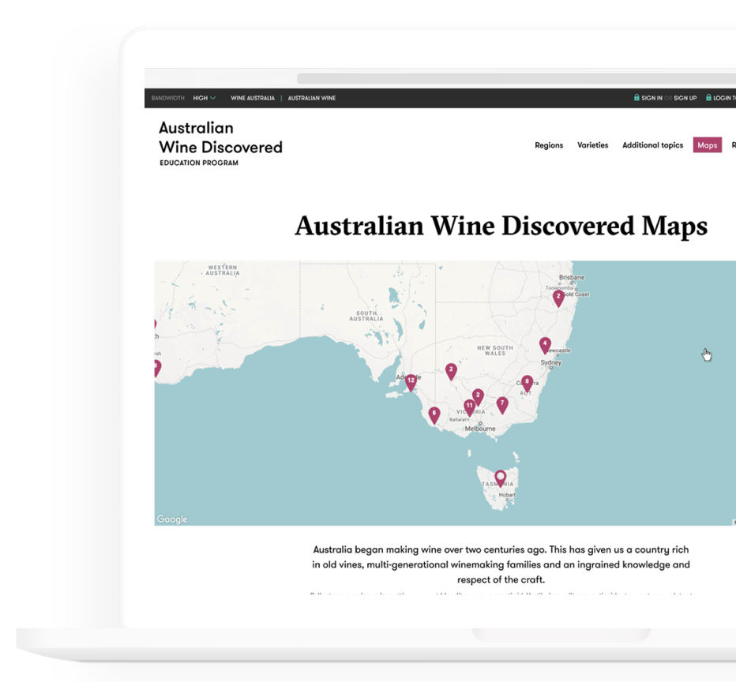Screen dimensions: 736x682
Task: Click the lock icon beside Sign In
Action: (636, 98)
